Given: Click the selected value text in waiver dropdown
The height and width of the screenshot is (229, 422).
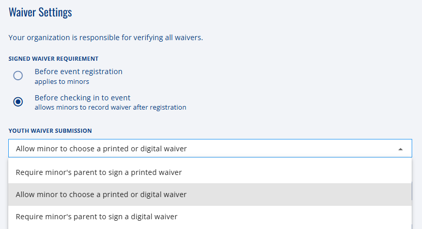Looking at the screenshot, I should (x=101, y=149).
